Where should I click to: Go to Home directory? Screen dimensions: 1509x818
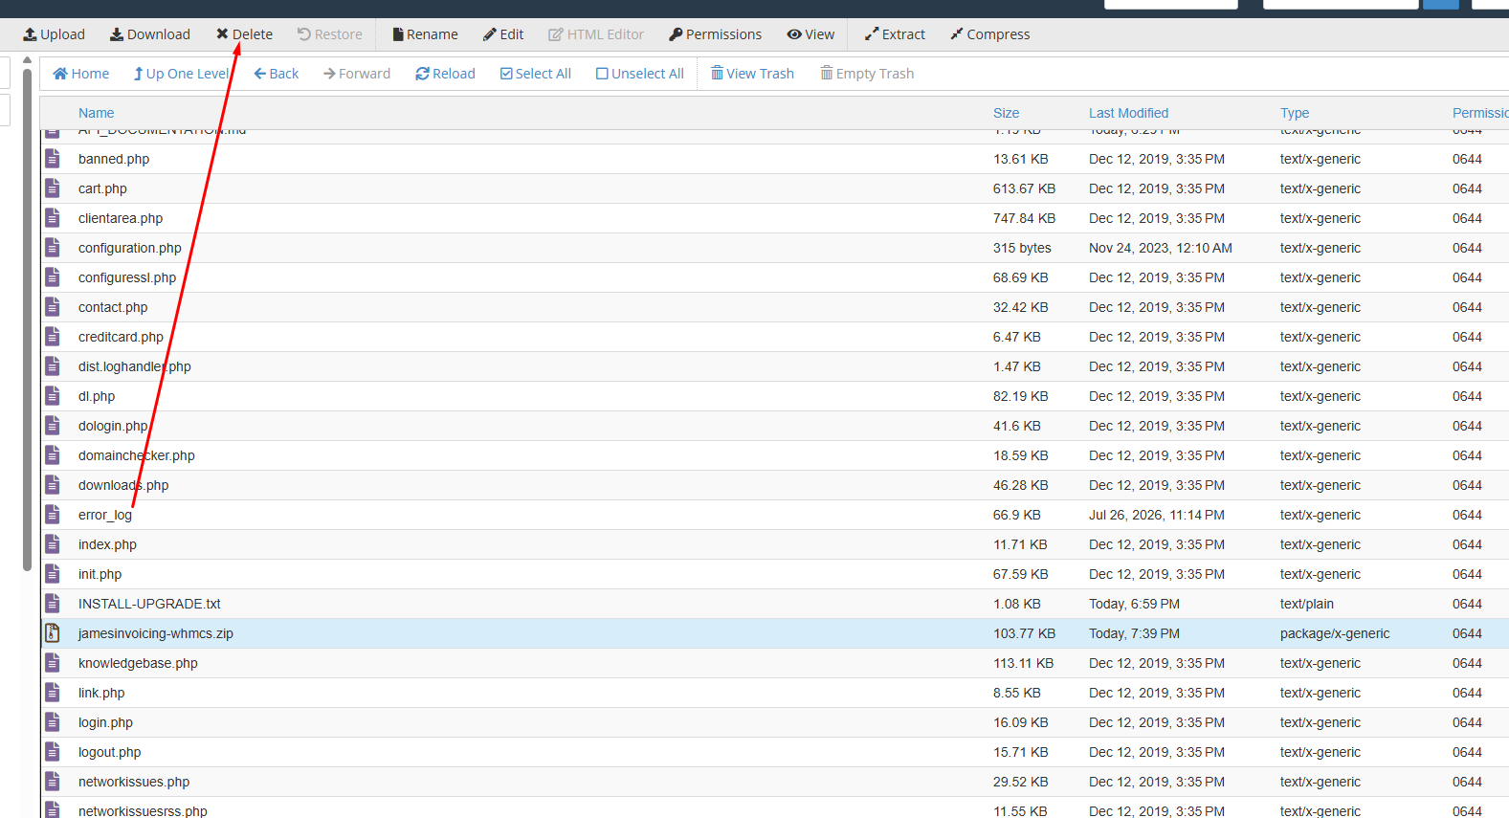[x=80, y=74]
